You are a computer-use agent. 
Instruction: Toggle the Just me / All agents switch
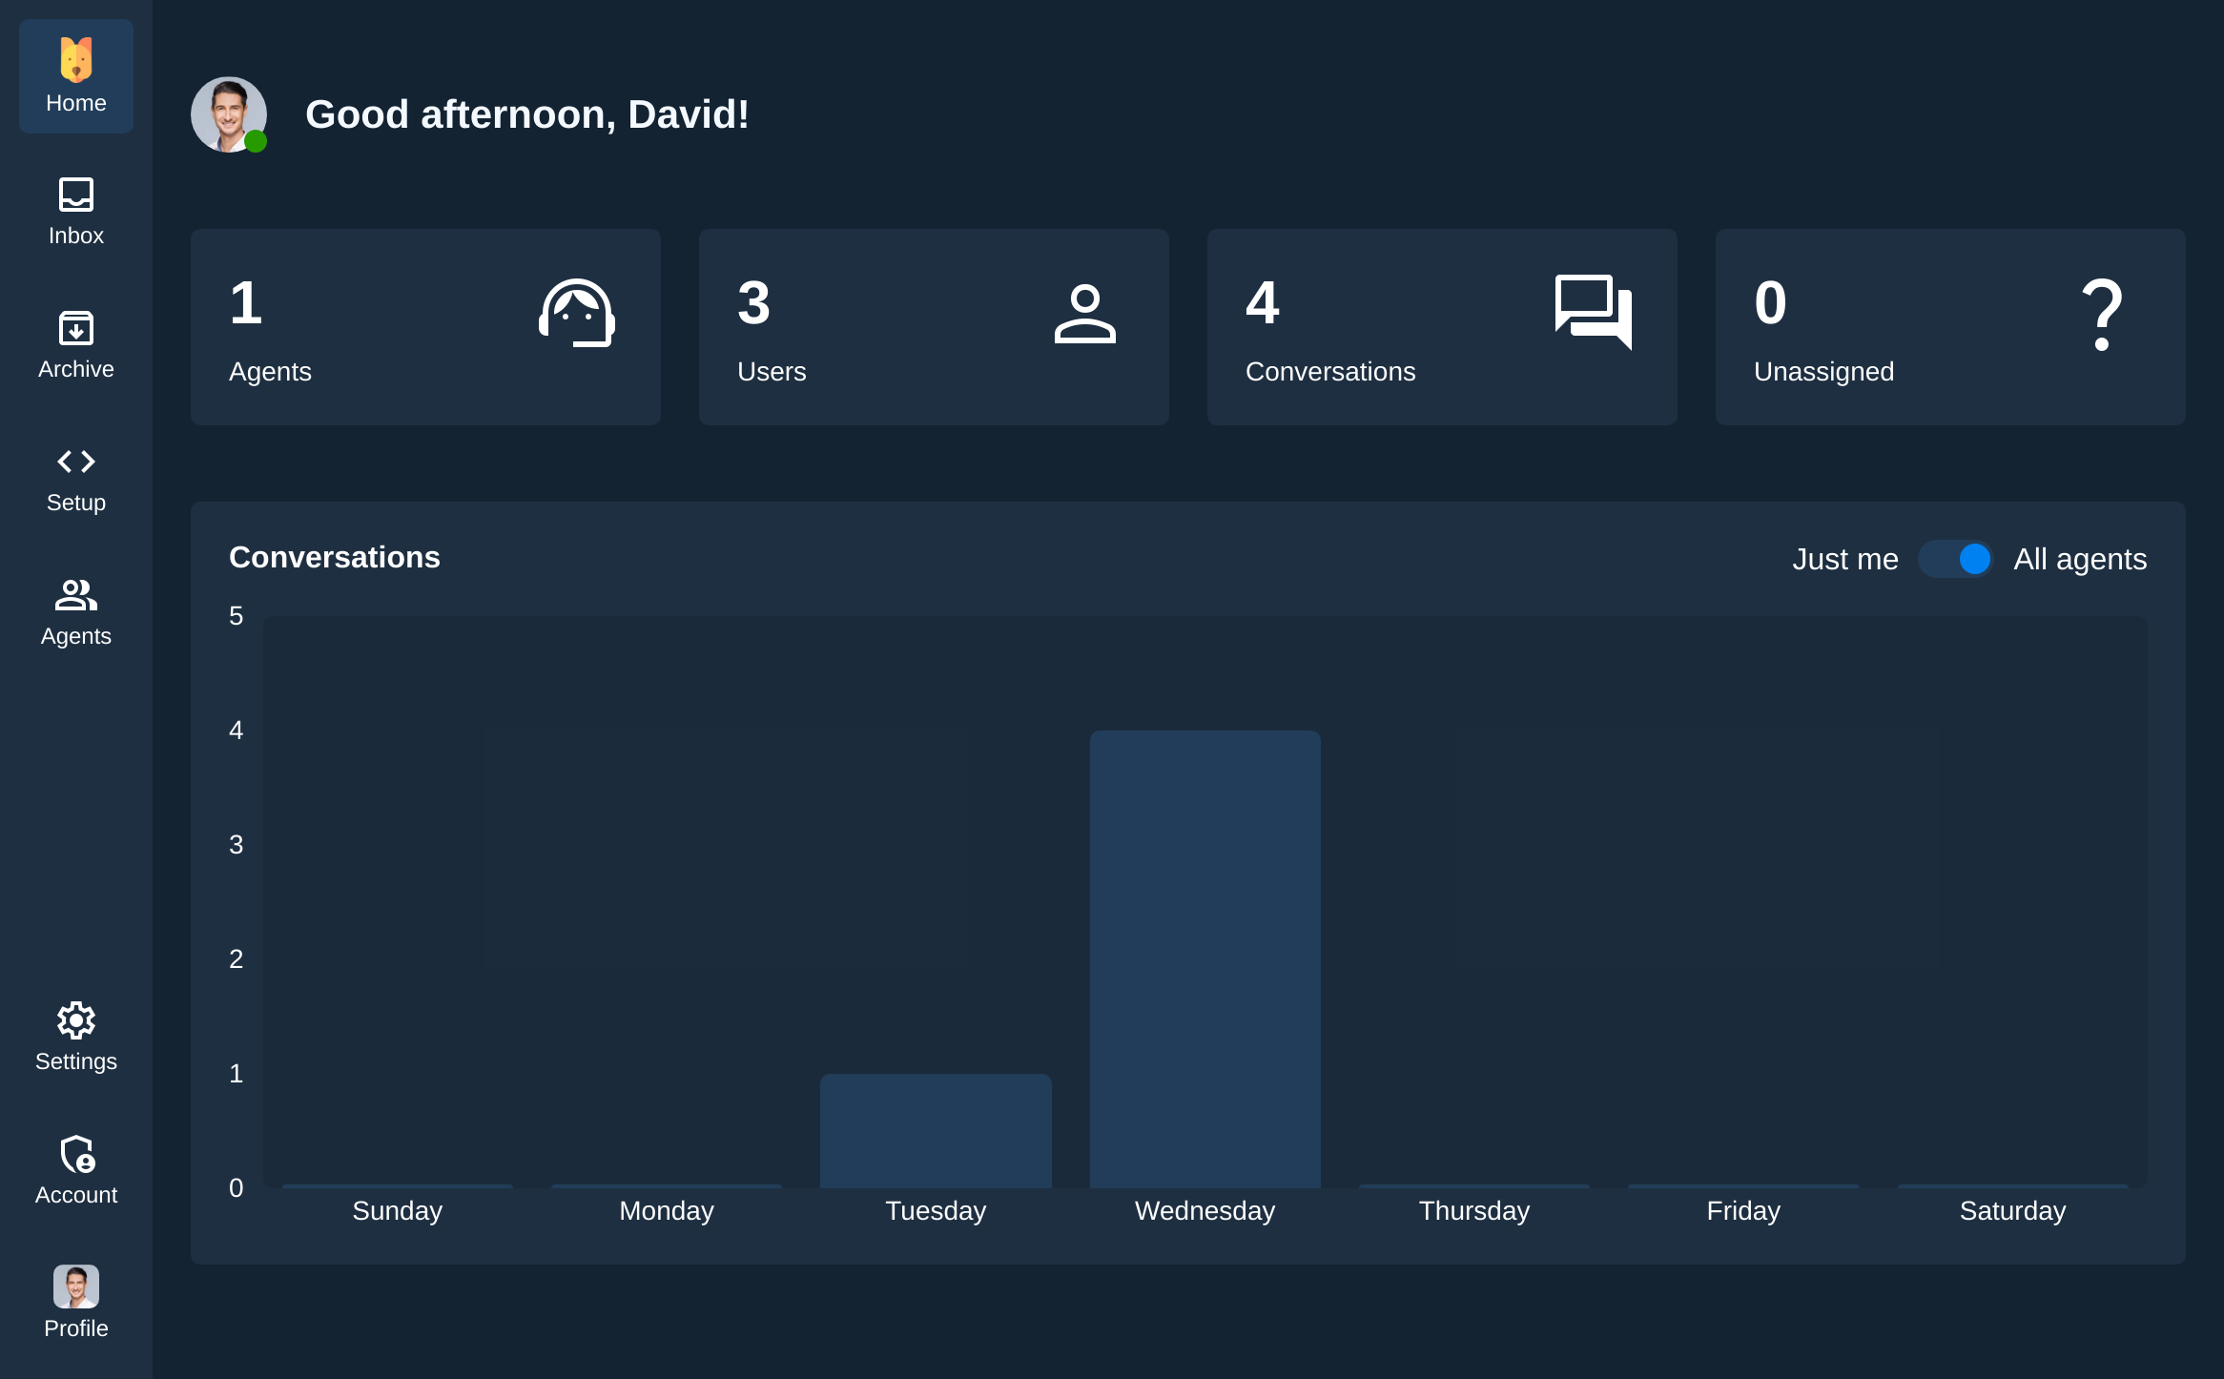click(x=1955, y=559)
